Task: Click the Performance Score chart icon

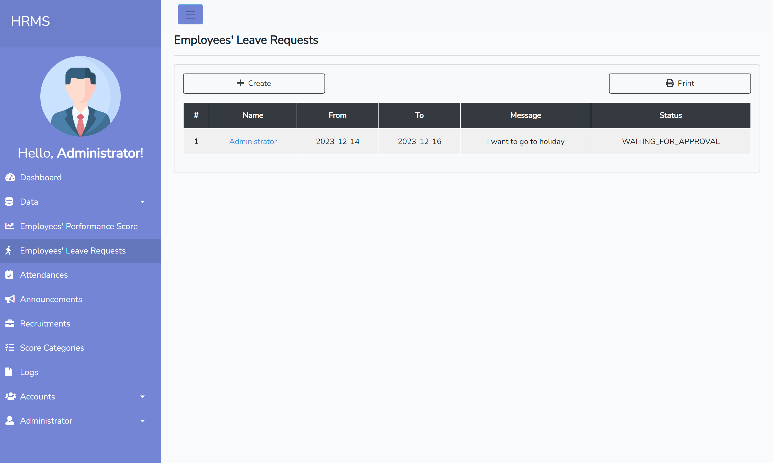Action: pos(10,226)
